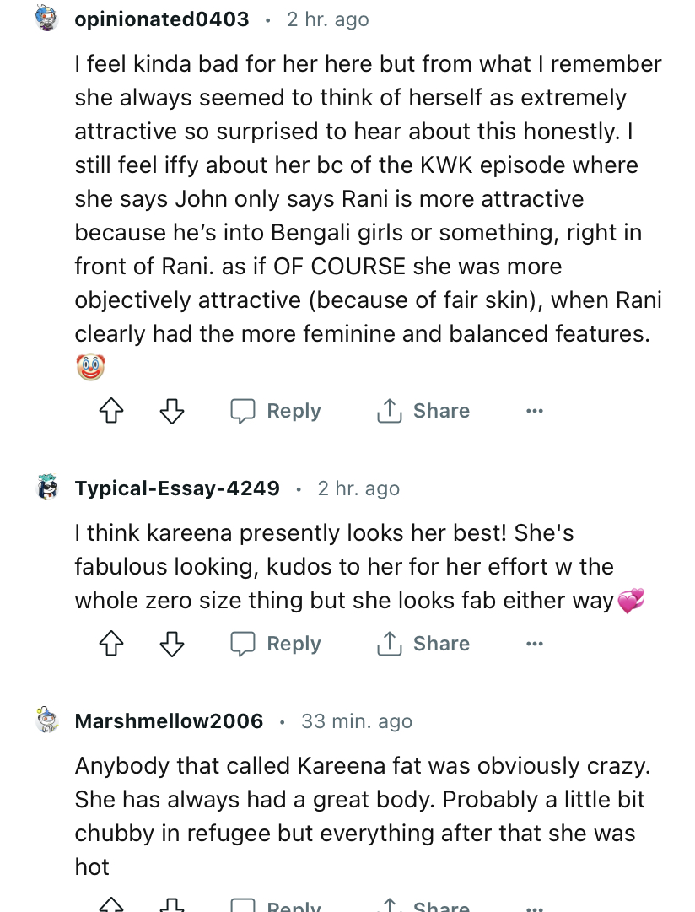
Task: Click the clown emoji in first comment
Action: [90, 368]
